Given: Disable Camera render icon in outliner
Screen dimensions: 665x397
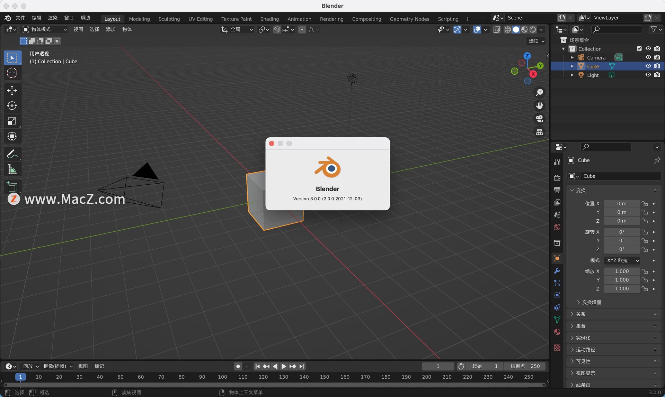Looking at the screenshot, I should point(657,57).
